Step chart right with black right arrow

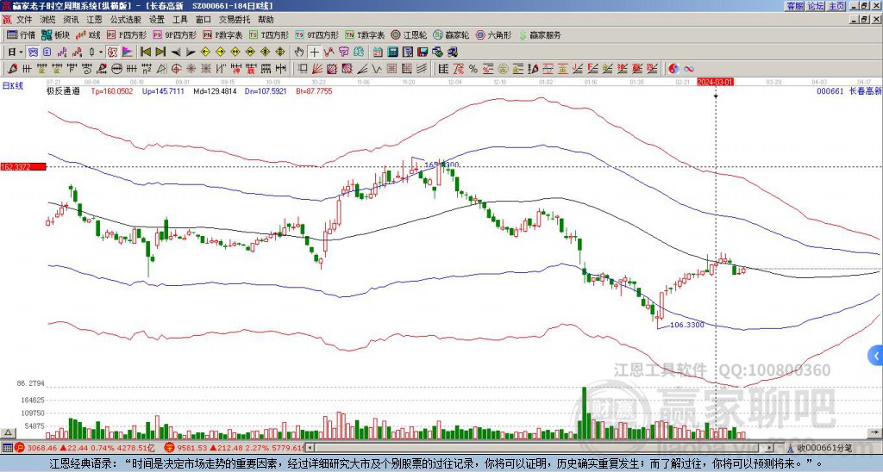click(191, 53)
